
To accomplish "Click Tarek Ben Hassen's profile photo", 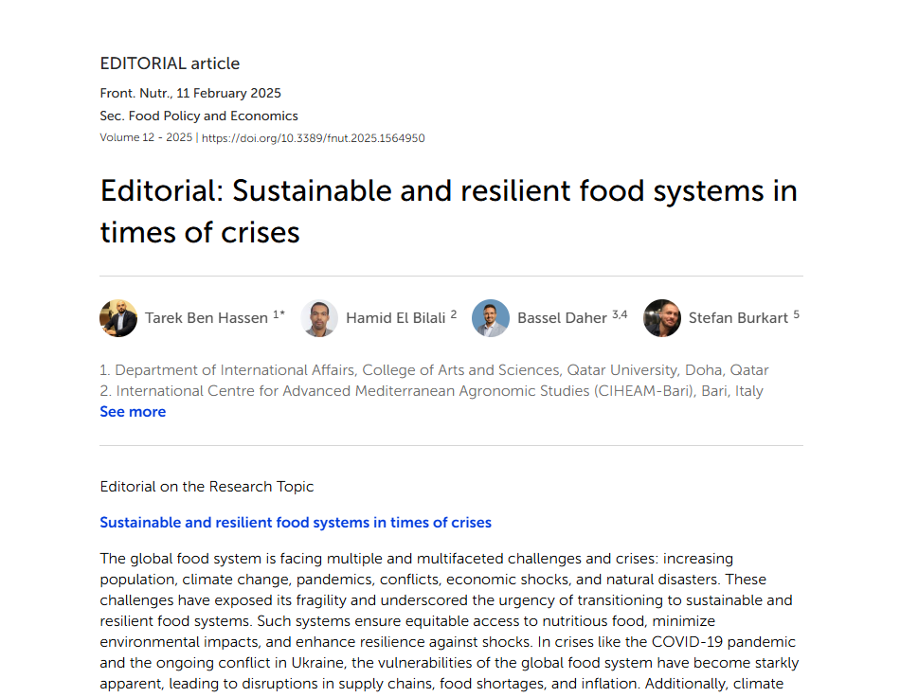I will (118, 318).
